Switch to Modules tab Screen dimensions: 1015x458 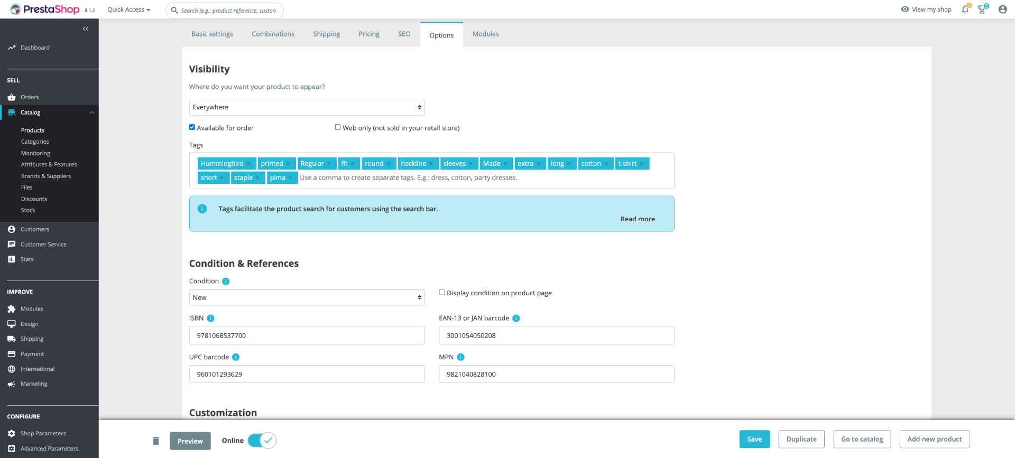[x=485, y=34]
